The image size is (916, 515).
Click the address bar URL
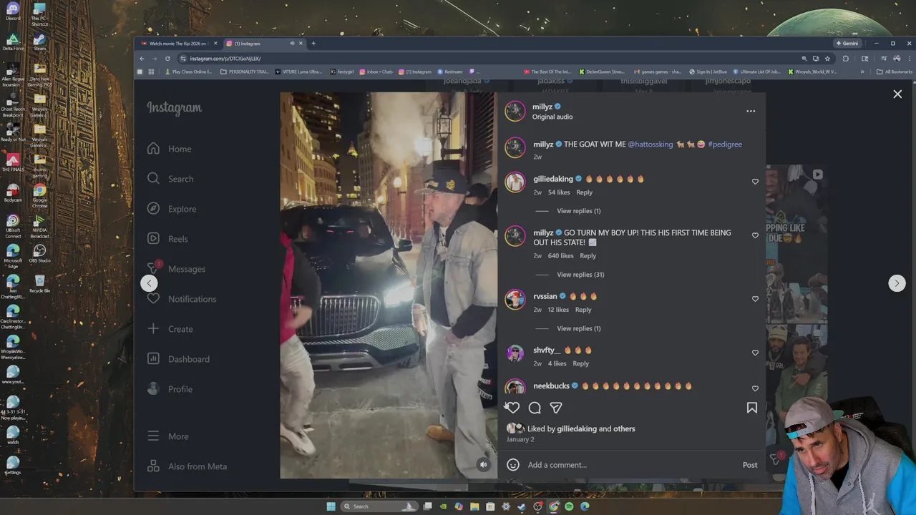click(225, 59)
